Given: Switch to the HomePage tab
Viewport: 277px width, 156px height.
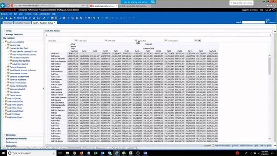Looking at the screenshot, I should [8, 23].
